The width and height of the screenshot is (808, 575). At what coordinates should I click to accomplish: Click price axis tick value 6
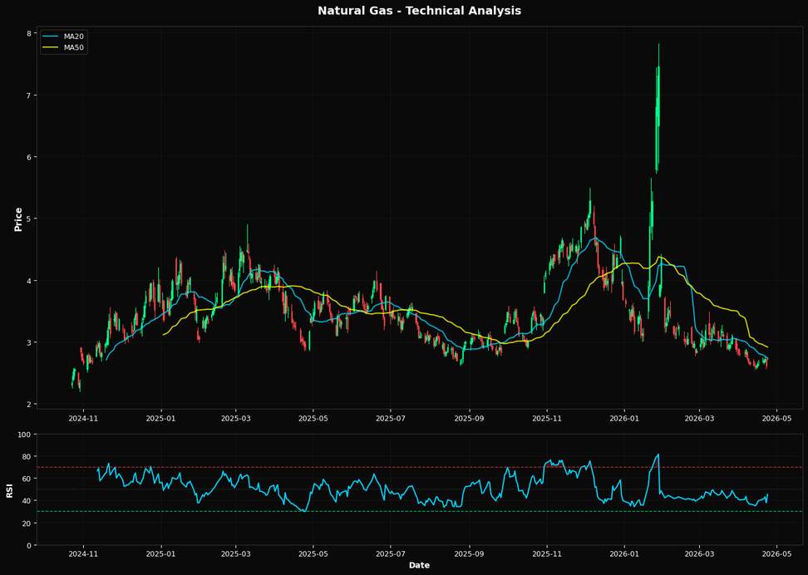pyautogui.click(x=29, y=157)
